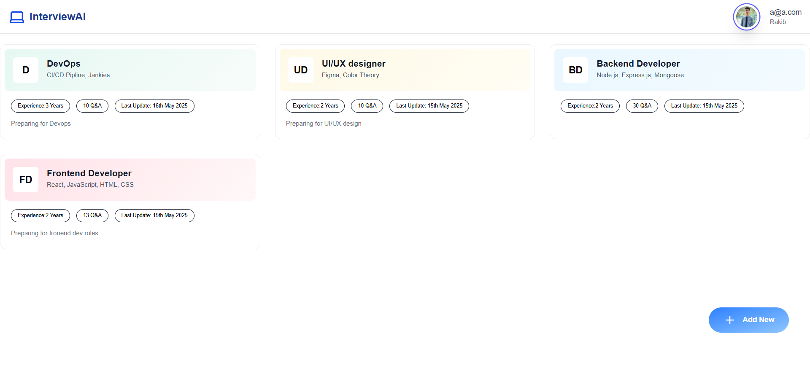Click 'Preparing for fronend dev roles' description
Image resolution: width=810 pixels, height=366 pixels.
54,233
